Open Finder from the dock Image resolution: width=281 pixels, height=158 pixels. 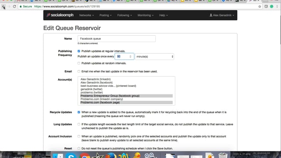[58, 155]
